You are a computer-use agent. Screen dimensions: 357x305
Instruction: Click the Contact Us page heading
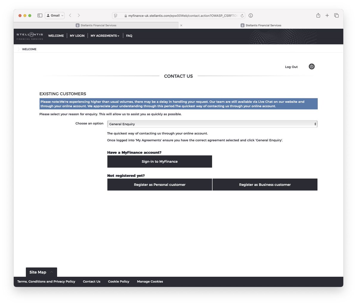point(178,76)
